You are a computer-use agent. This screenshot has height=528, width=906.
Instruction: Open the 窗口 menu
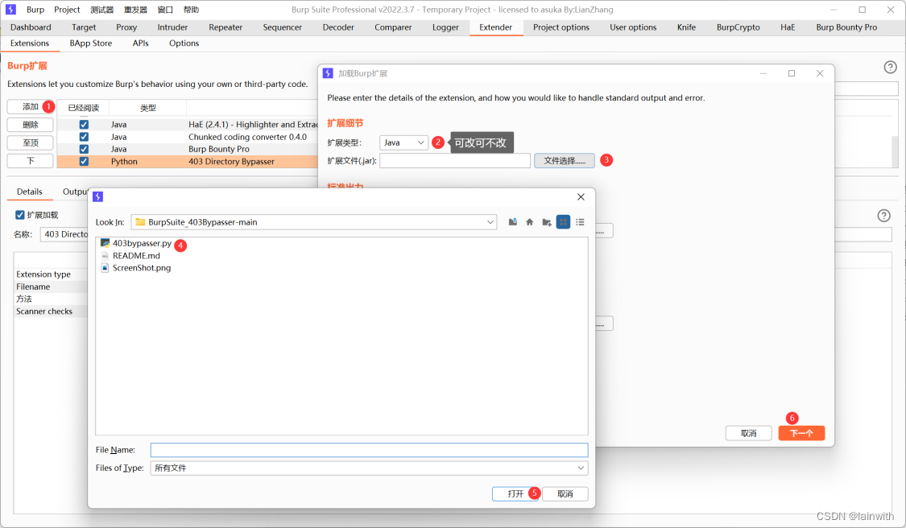[165, 10]
